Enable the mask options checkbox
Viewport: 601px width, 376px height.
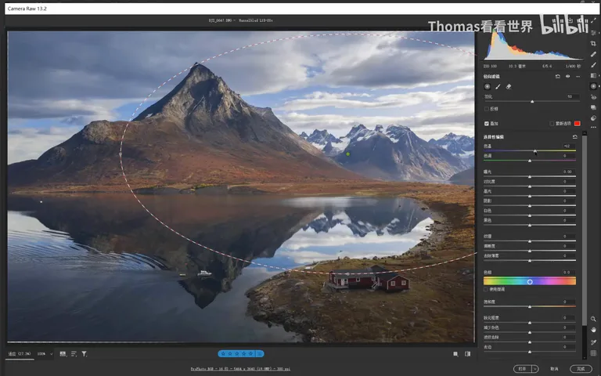pos(552,124)
